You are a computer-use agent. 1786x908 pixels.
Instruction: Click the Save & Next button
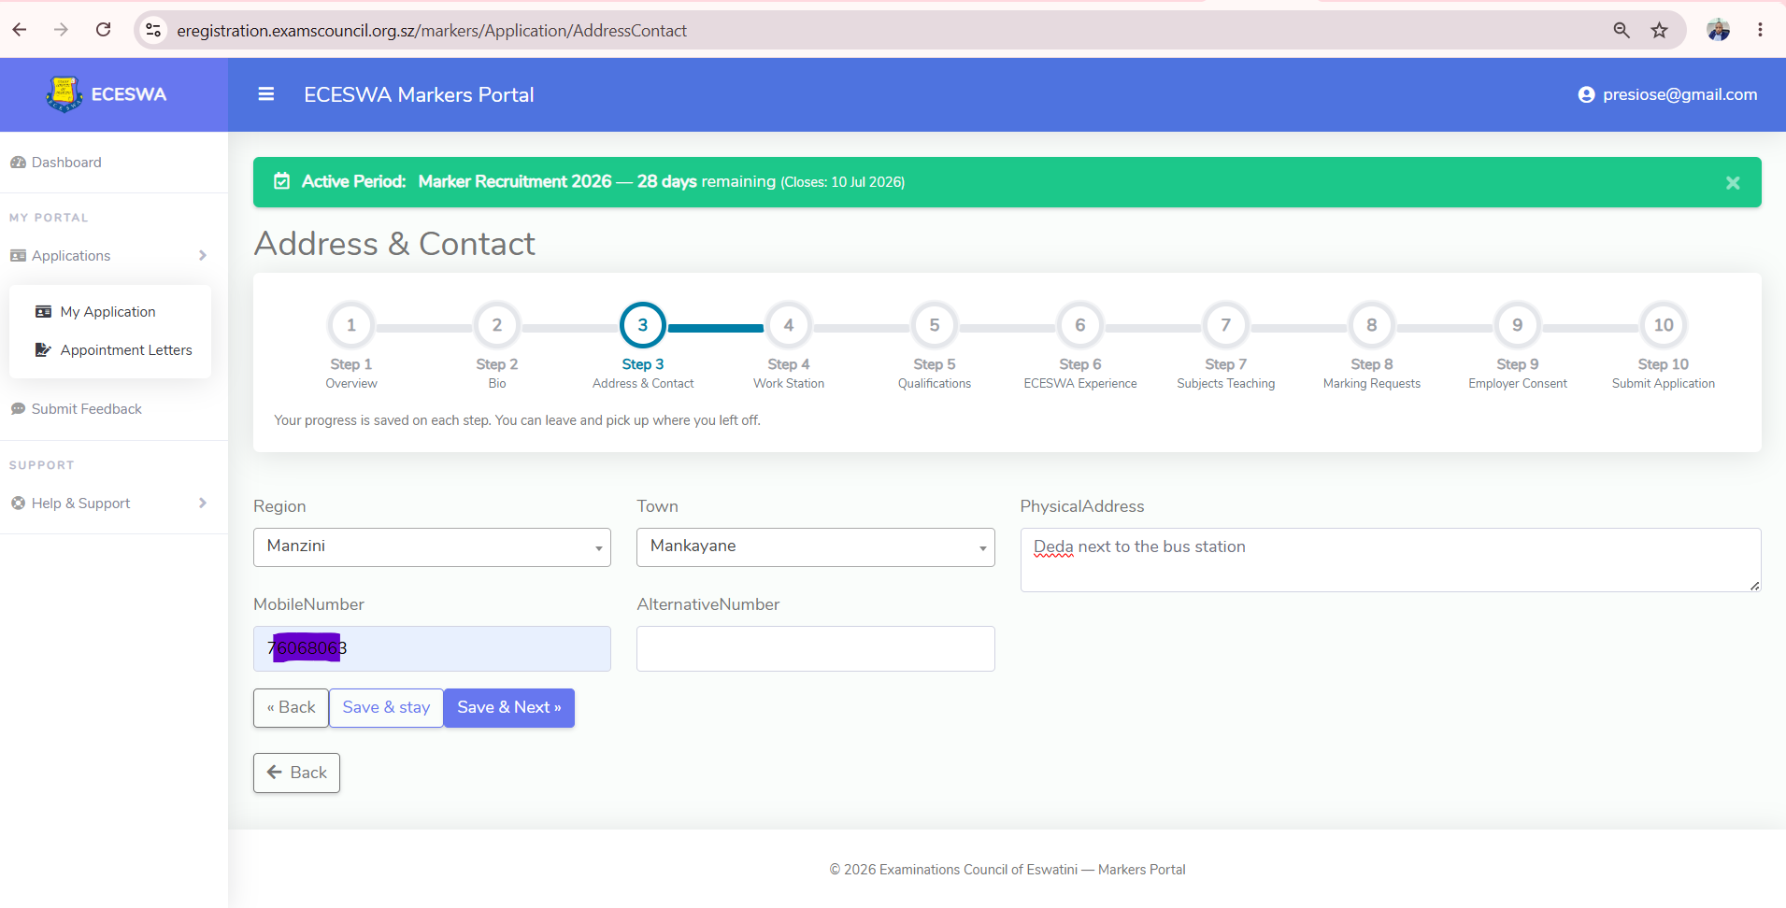tap(509, 708)
